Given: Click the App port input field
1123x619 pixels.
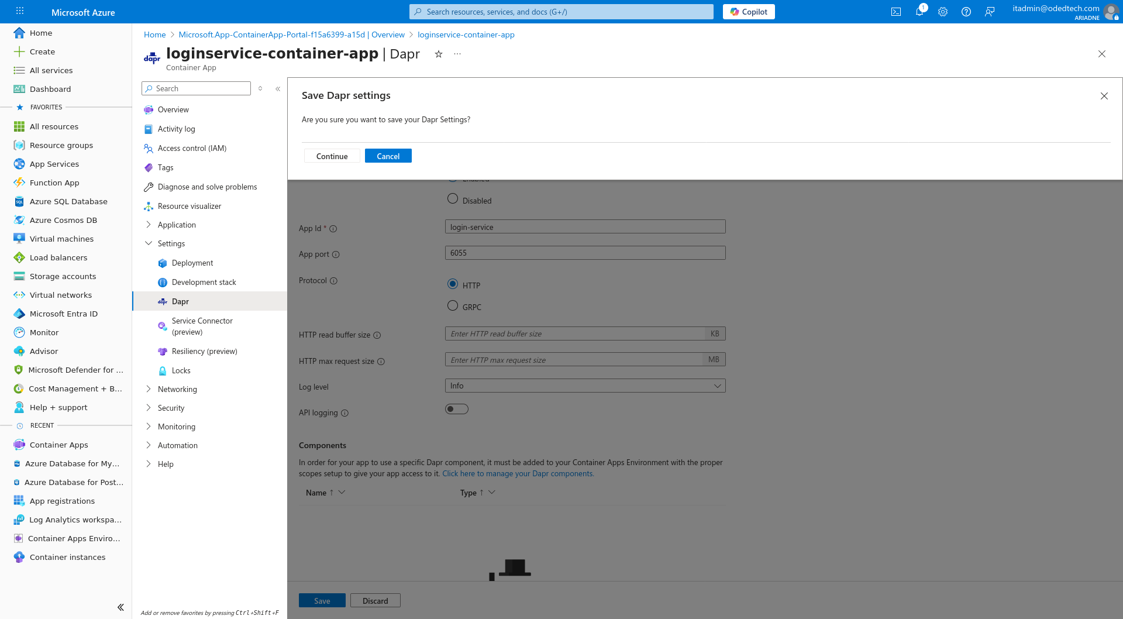Looking at the screenshot, I should (x=585, y=253).
